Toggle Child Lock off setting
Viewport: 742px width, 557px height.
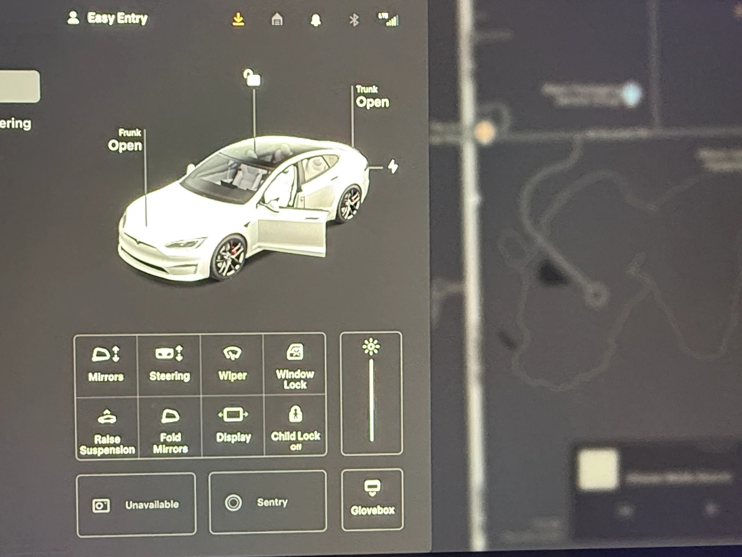[295, 426]
